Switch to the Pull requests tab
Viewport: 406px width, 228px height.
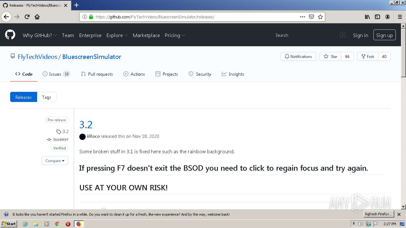click(x=97, y=74)
